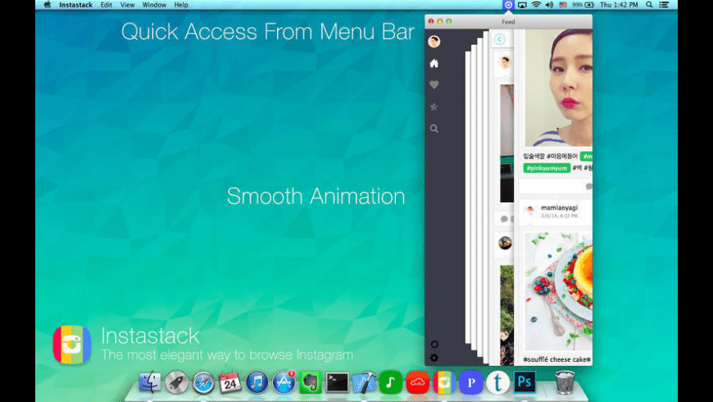Open Notification Center list icon
The height and width of the screenshot is (402, 713).
(x=664, y=5)
